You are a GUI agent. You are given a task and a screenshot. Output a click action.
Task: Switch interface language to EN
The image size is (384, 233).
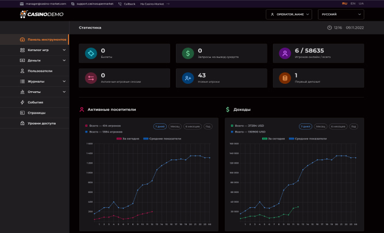[x=352, y=3]
